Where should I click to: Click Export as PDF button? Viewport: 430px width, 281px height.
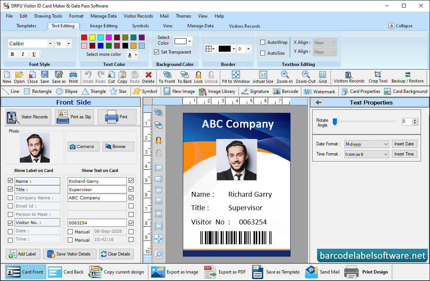click(x=225, y=272)
